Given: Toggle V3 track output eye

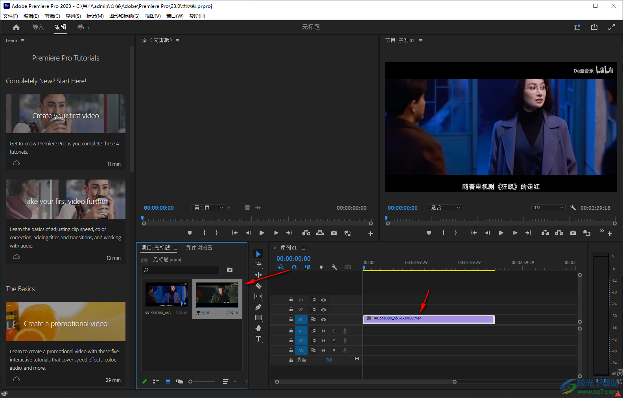Looking at the screenshot, I should coord(323,300).
